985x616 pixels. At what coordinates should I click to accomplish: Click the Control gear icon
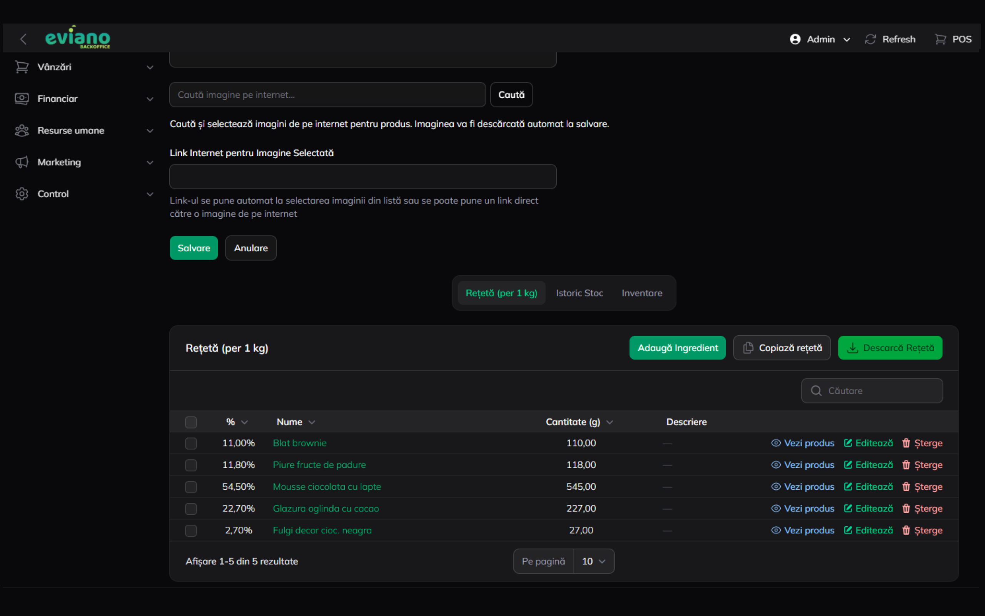[22, 194]
